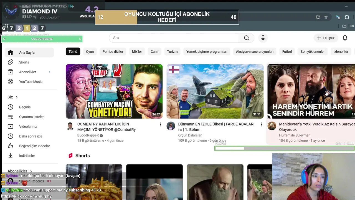Viewport: 355px width, 200px height.
Task: Open Beğendiğim videolar liked videos
Action: (x=29, y=146)
